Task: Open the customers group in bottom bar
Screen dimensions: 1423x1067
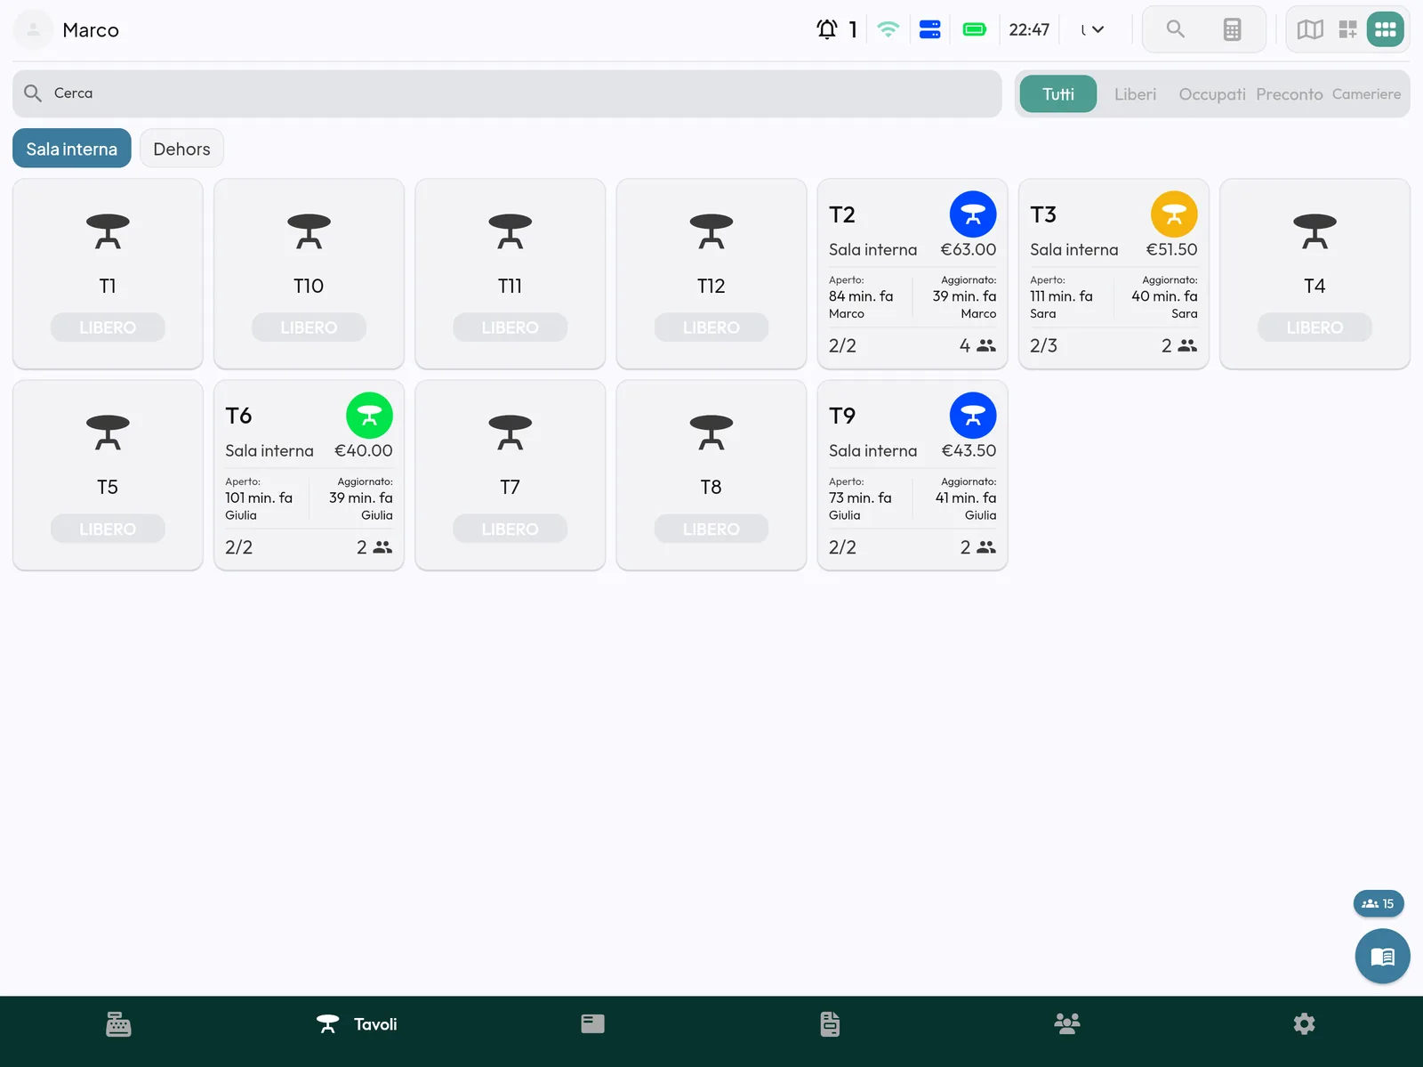Action: 1067,1024
